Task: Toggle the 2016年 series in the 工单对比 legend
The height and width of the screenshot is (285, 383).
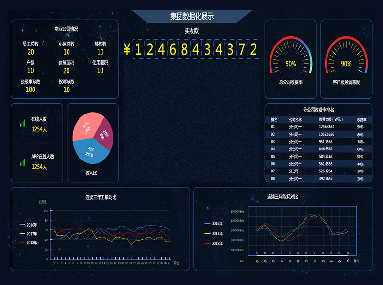Action: [x=28, y=225]
